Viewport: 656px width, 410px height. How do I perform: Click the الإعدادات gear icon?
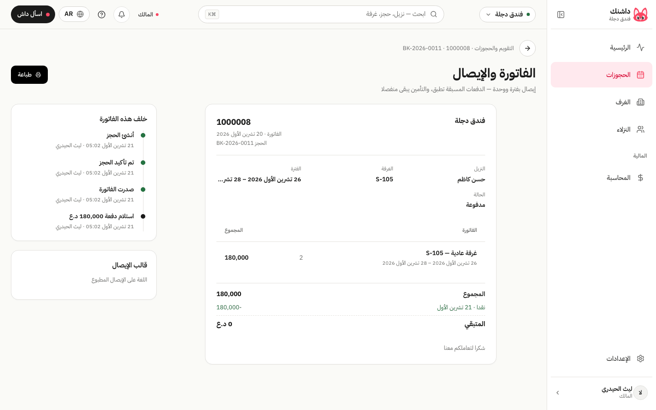[641, 359]
